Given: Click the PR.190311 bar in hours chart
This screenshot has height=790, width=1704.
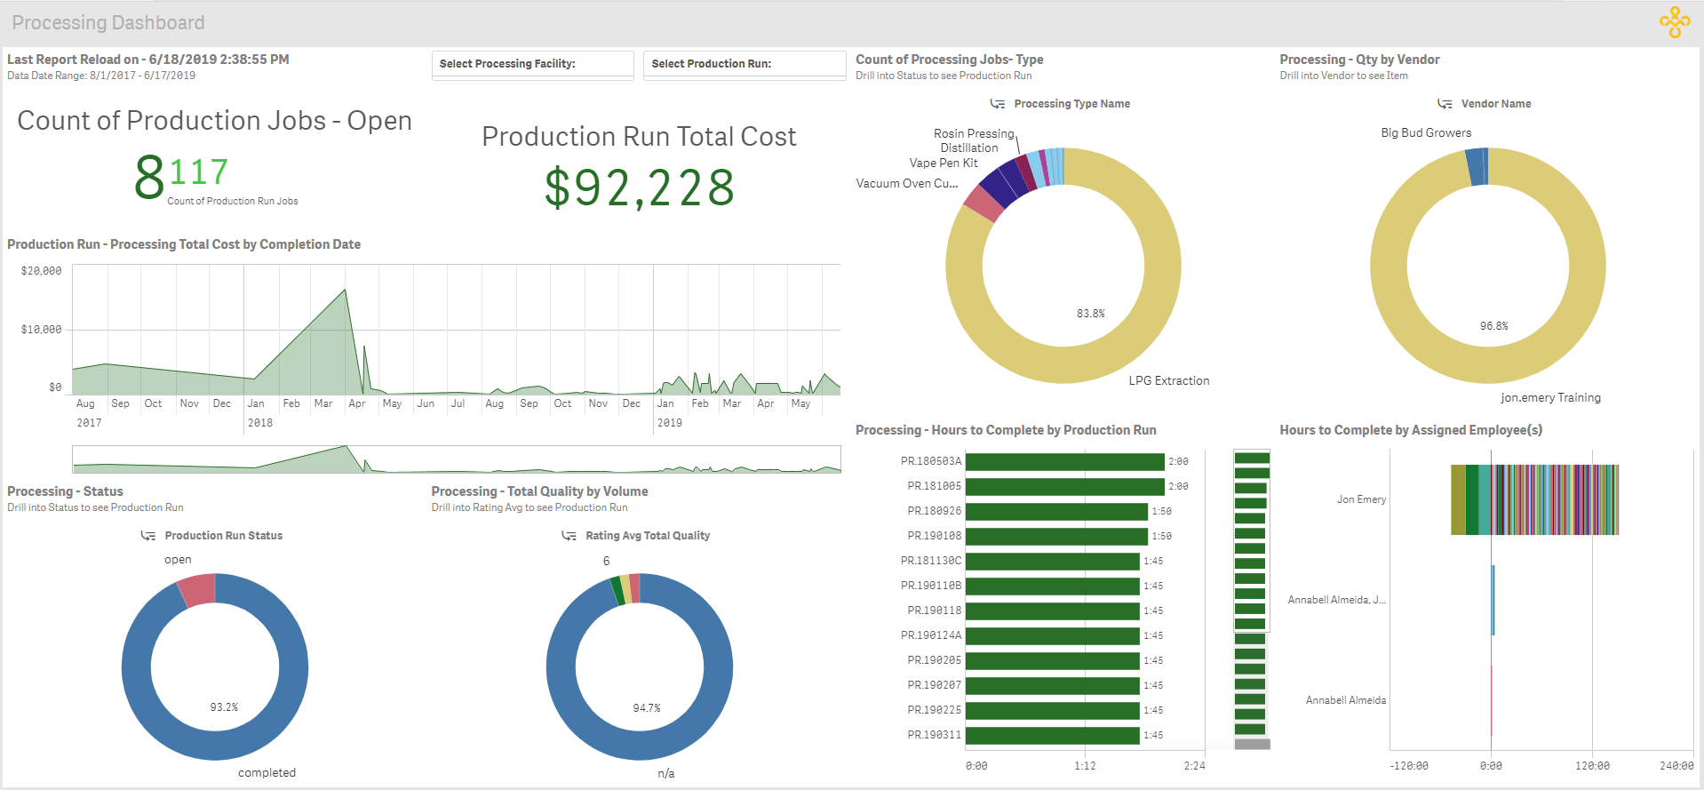Looking at the screenshot, I should (1052, 736).
